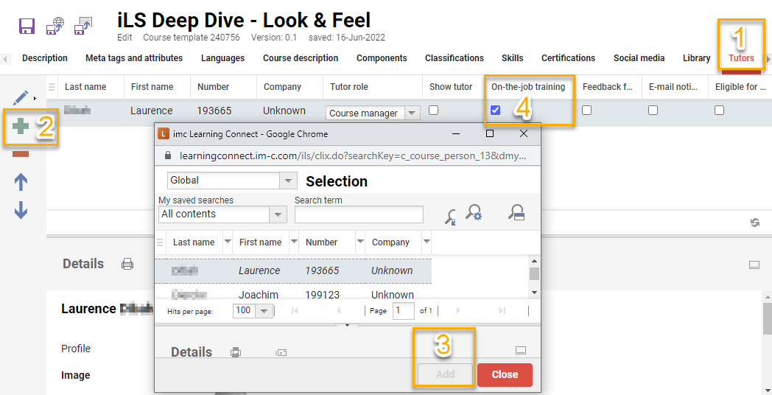Click the Search term input field
This screenshot has width=772, height=395.
click(359, 214)
